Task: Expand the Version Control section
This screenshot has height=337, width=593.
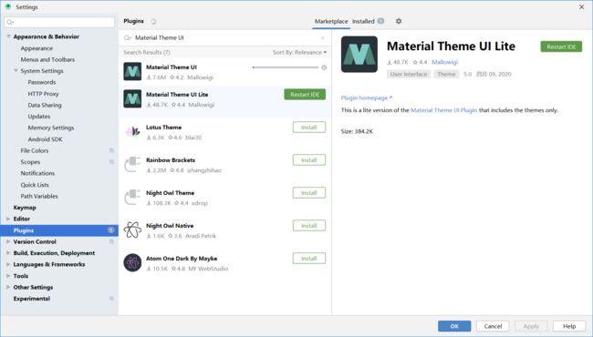Action: point(8,241)
